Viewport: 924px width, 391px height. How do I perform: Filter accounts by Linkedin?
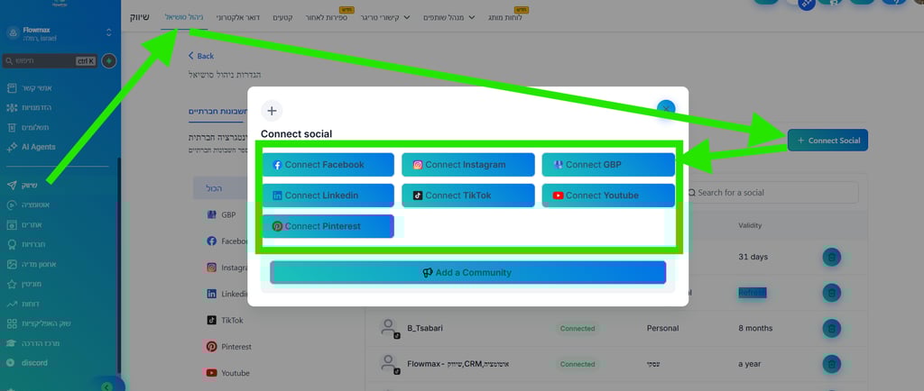coord(226,294)
